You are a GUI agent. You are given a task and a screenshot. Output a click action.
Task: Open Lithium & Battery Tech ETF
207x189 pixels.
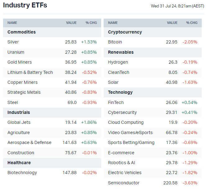pos(30,72)
